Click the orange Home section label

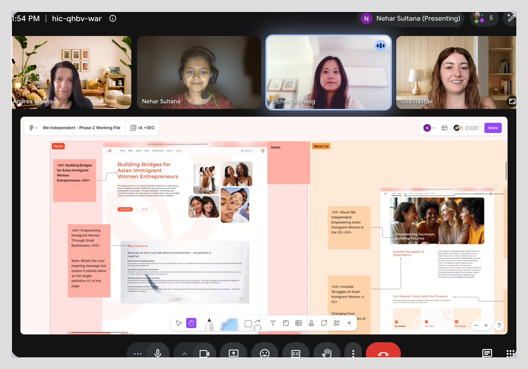(x=58, y=146)
